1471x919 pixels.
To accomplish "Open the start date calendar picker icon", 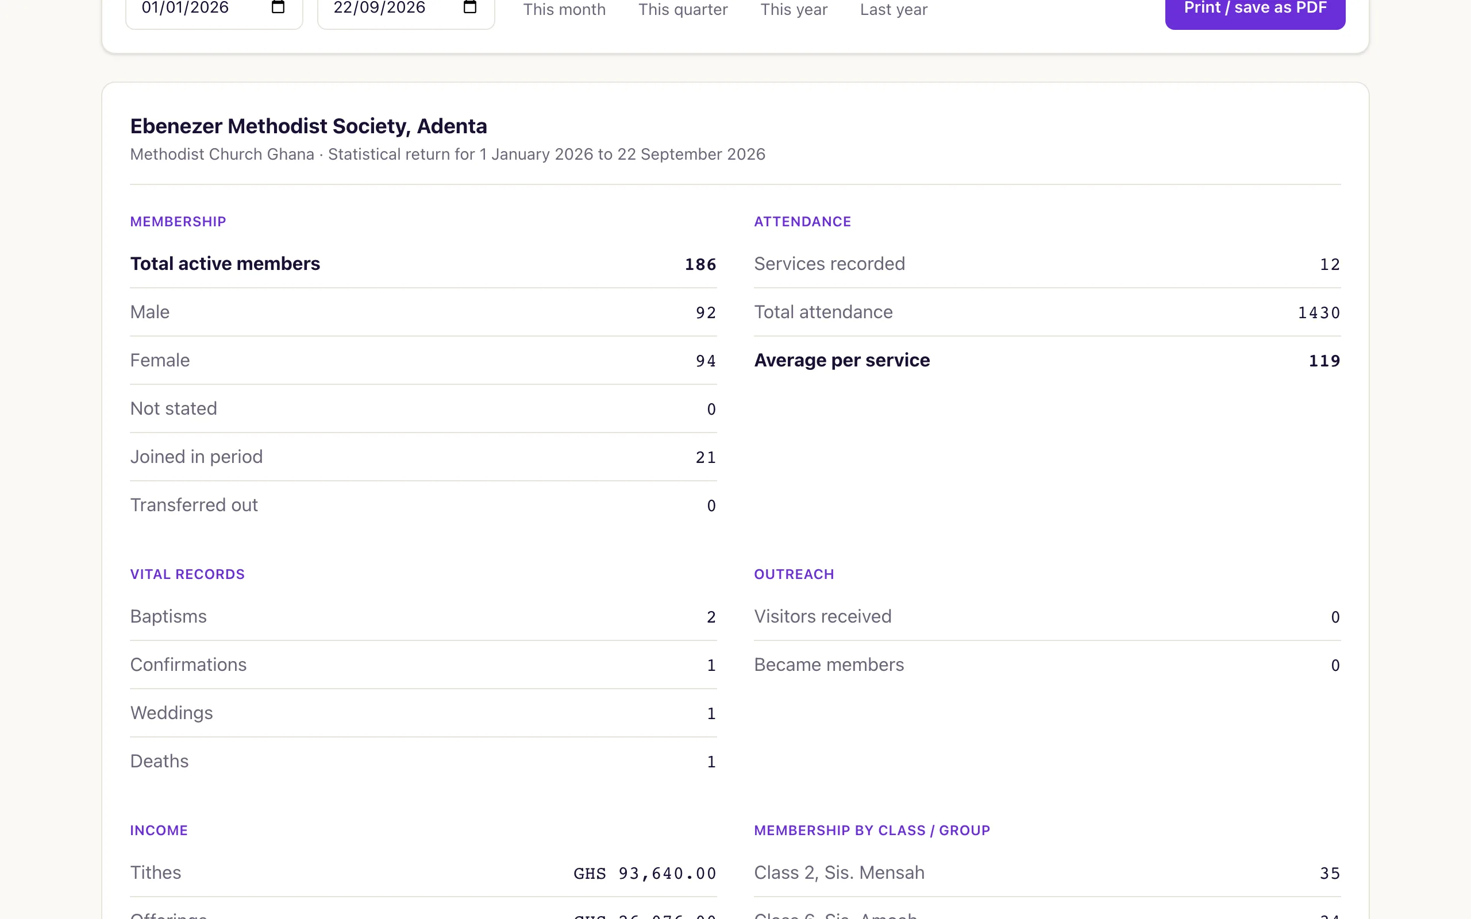I will coord(278,7).
